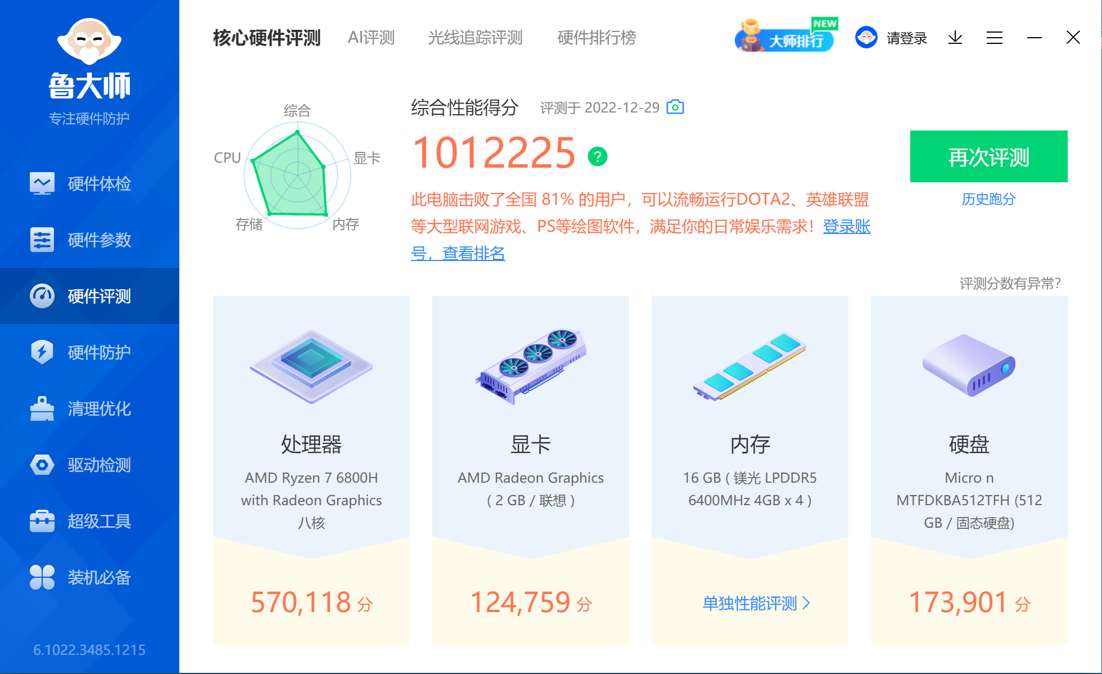Click the 处理器 card title
This screenshot has height=674, width=1102.
pyautogui.click(x=311, y=444)
